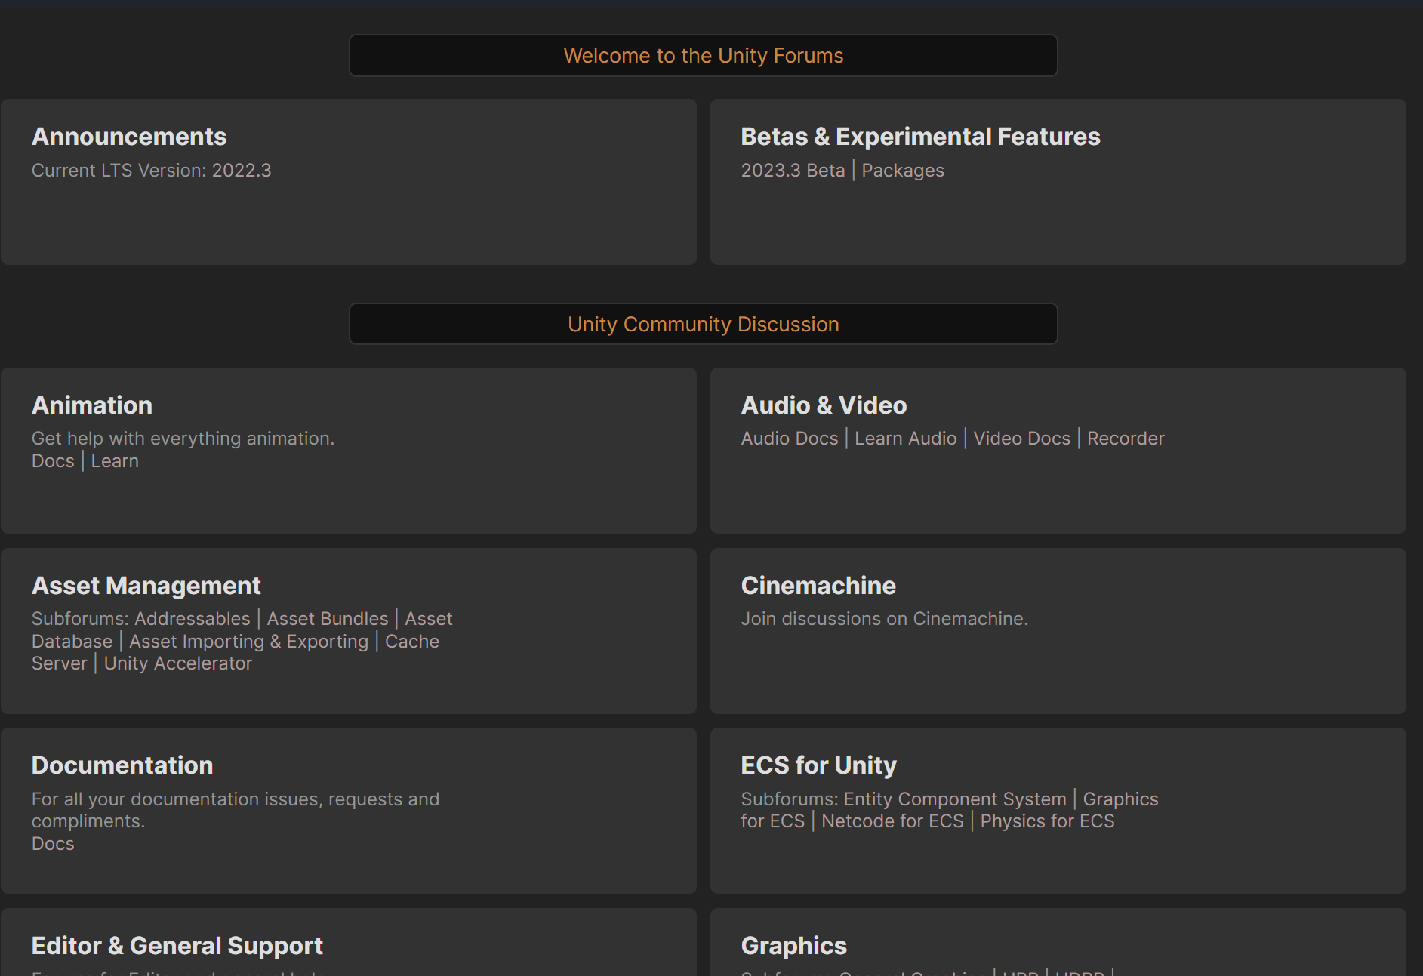Open the Announcements category
The height and width of the screenshot is (976, 1423).
129,137
